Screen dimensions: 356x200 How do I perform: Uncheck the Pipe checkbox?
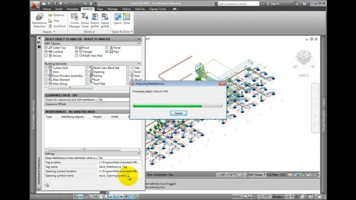(107, 52)
